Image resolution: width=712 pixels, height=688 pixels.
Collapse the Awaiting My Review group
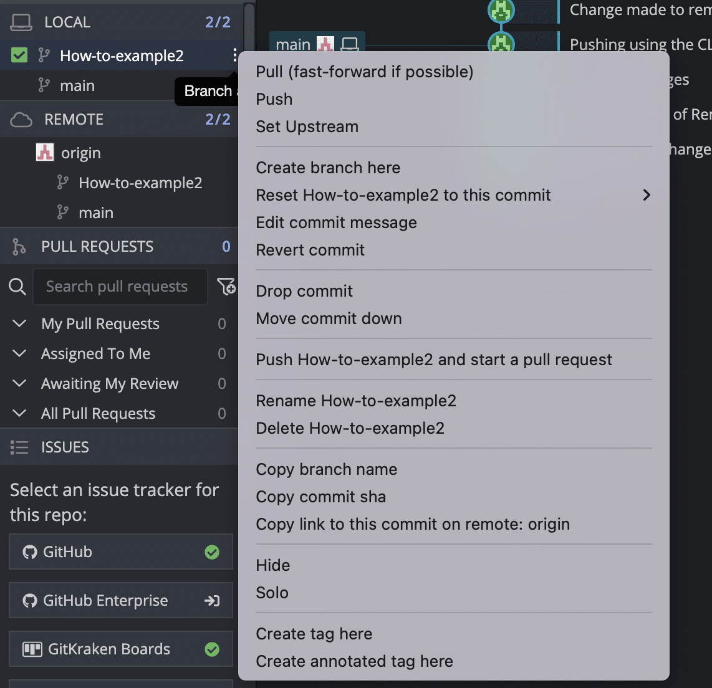pos(19,383)
